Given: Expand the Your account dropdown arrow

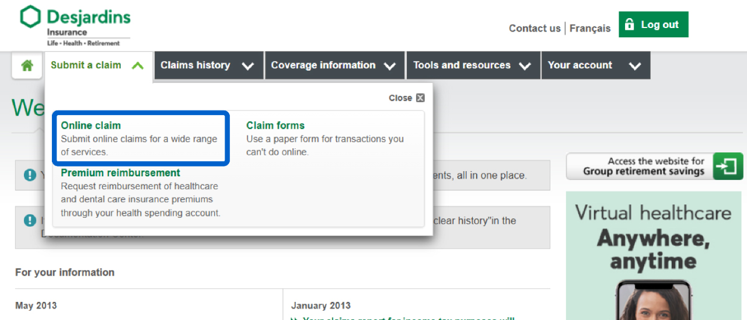Looking at the screenshot, I should coord(635,66).
